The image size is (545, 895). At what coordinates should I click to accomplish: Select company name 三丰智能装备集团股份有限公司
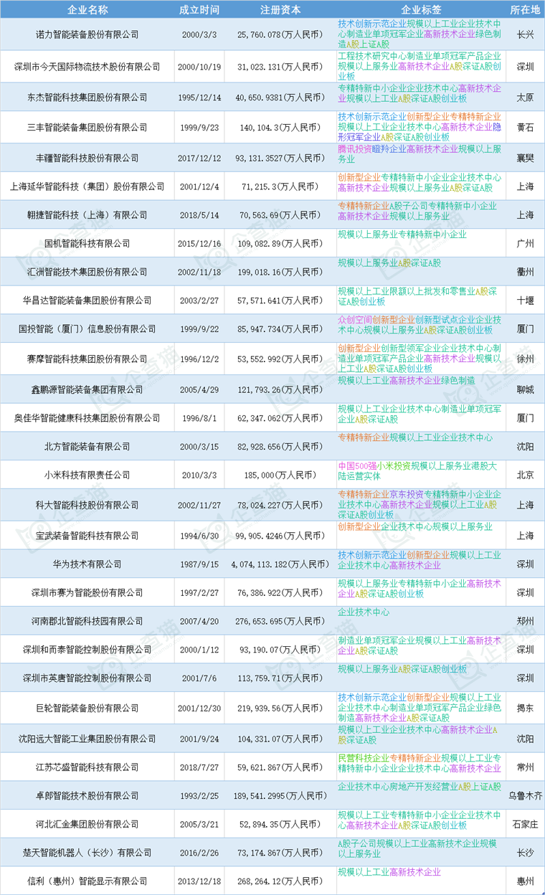pyautogui.click(x=87, y=128)
